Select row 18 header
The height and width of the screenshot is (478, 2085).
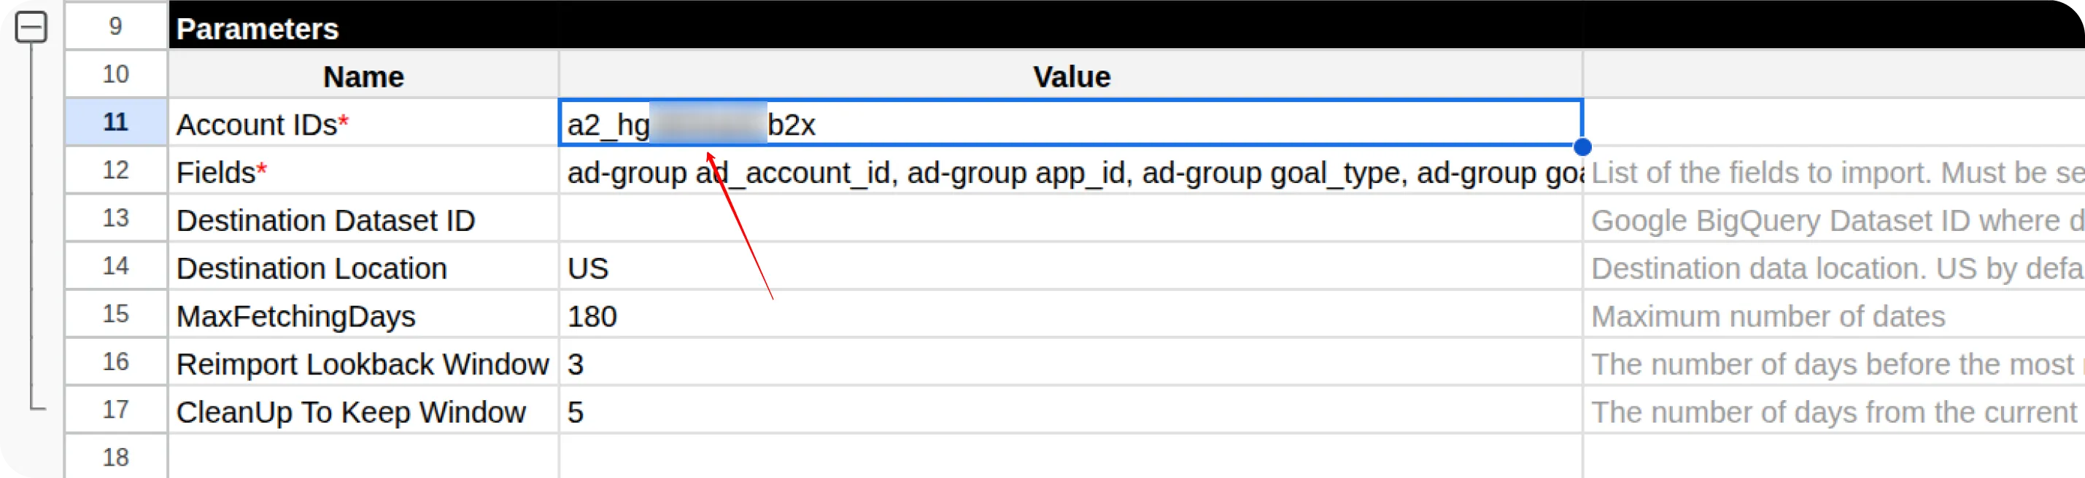click(116, 457)
